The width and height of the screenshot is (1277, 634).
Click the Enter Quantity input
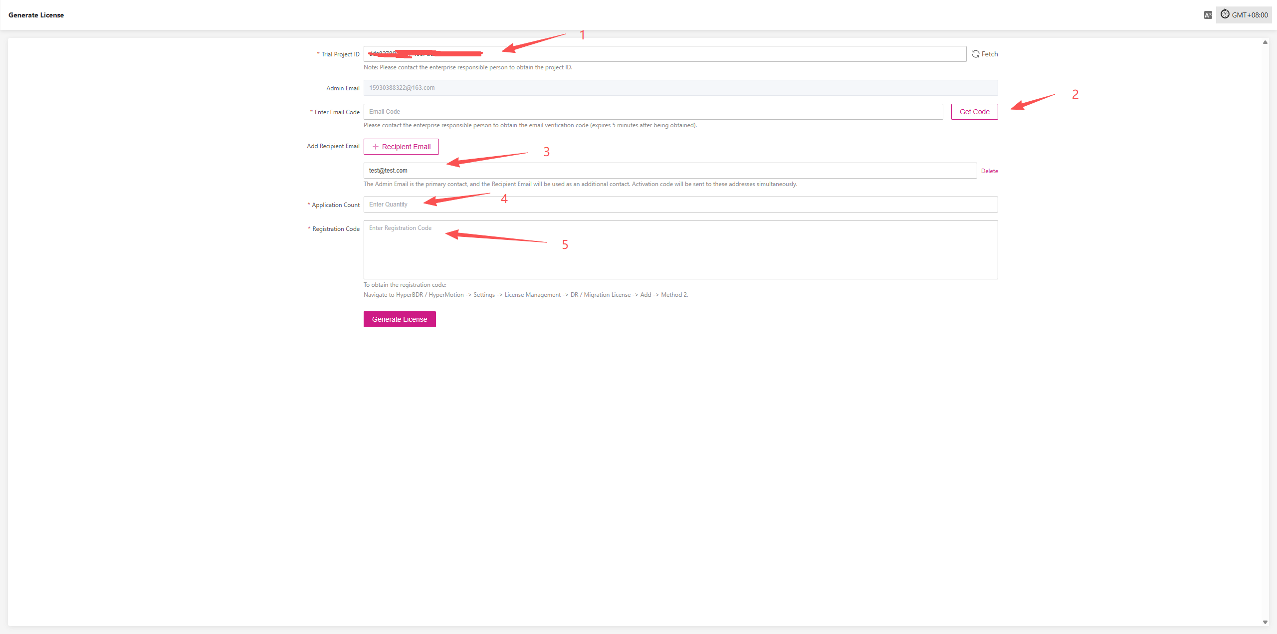coord(680,205)
